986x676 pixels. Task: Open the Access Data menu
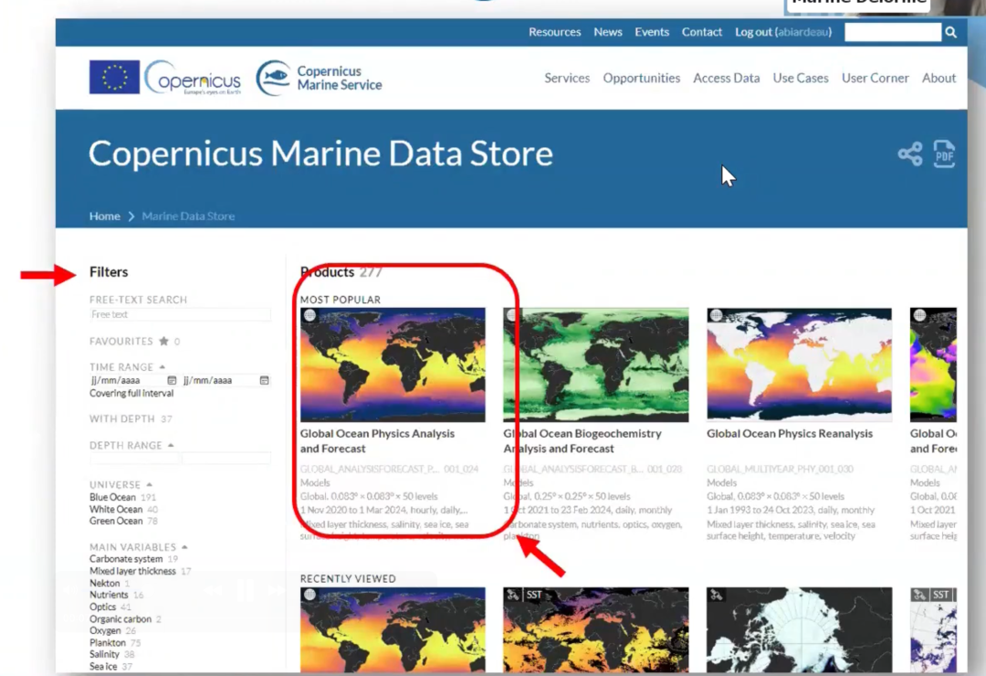pyautogui.click(x=726, y=79)
